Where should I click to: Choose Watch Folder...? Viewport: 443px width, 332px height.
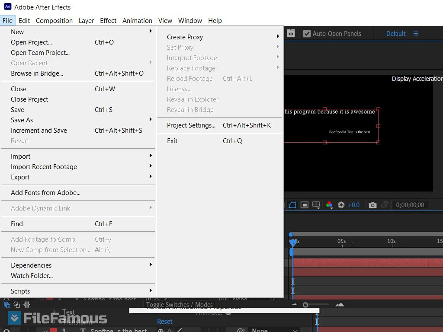point(78,276)
